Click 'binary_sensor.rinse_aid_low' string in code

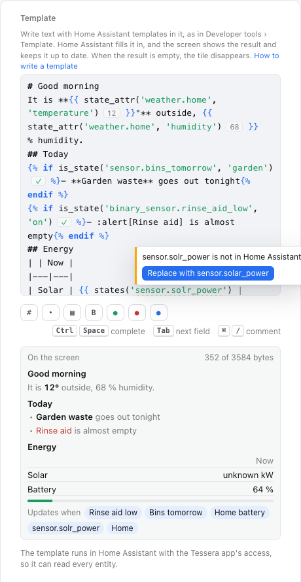179,208
